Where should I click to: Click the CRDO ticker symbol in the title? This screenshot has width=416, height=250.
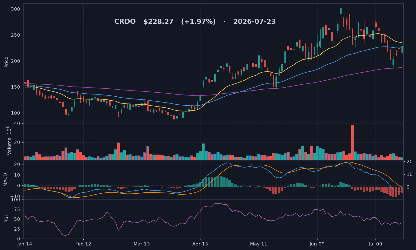point(125,22)
